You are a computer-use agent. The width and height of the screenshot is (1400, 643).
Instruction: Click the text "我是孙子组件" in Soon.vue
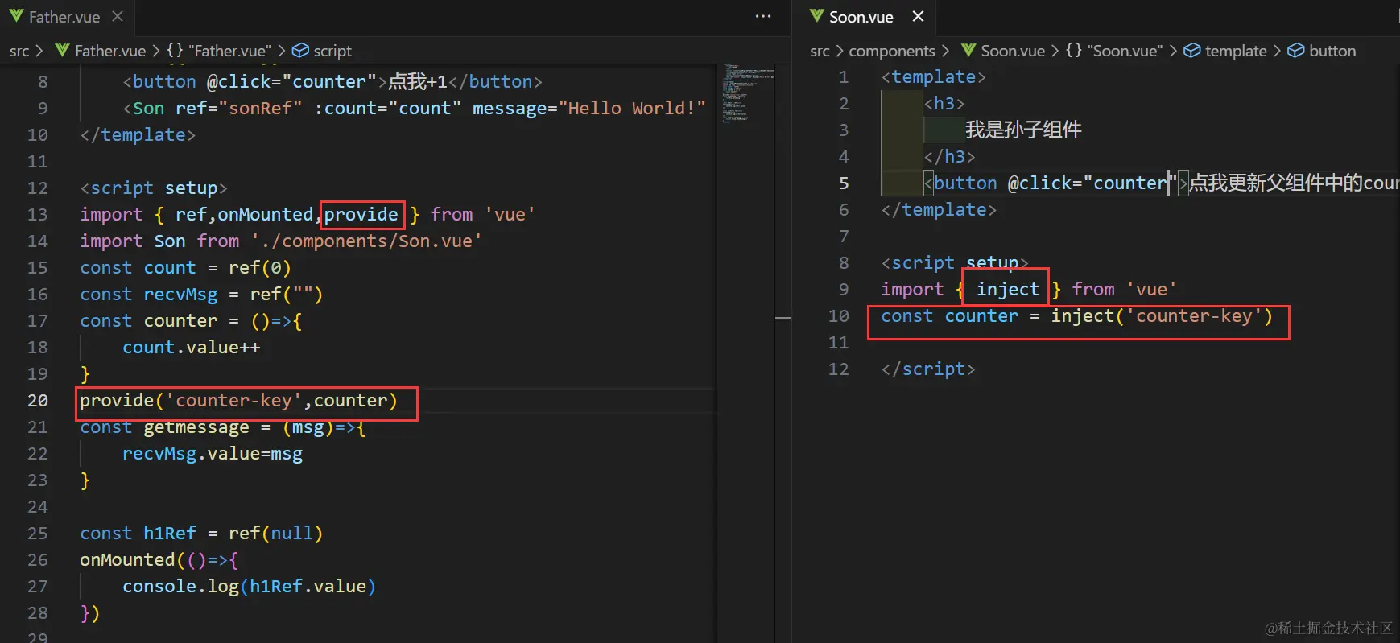pos(1023,130)
